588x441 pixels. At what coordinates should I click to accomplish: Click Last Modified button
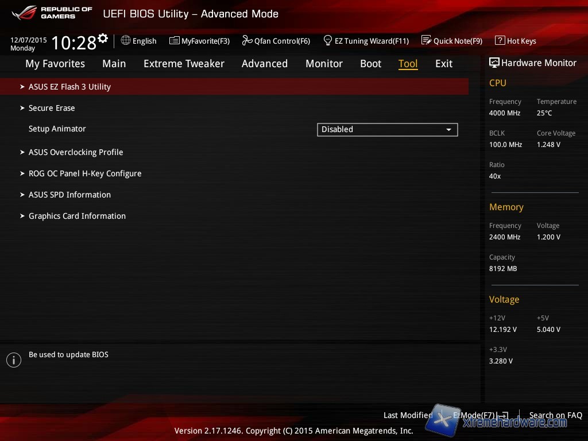coord(408,415)
